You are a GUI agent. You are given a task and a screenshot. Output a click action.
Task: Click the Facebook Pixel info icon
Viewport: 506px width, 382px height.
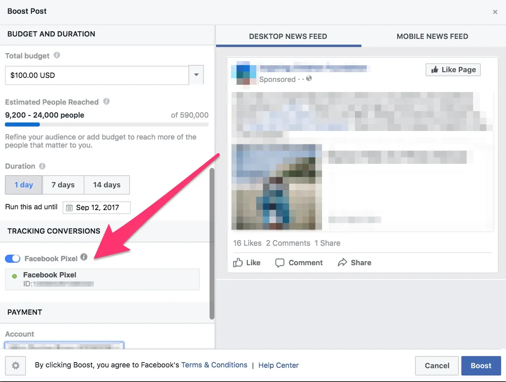tap(84, 257)
